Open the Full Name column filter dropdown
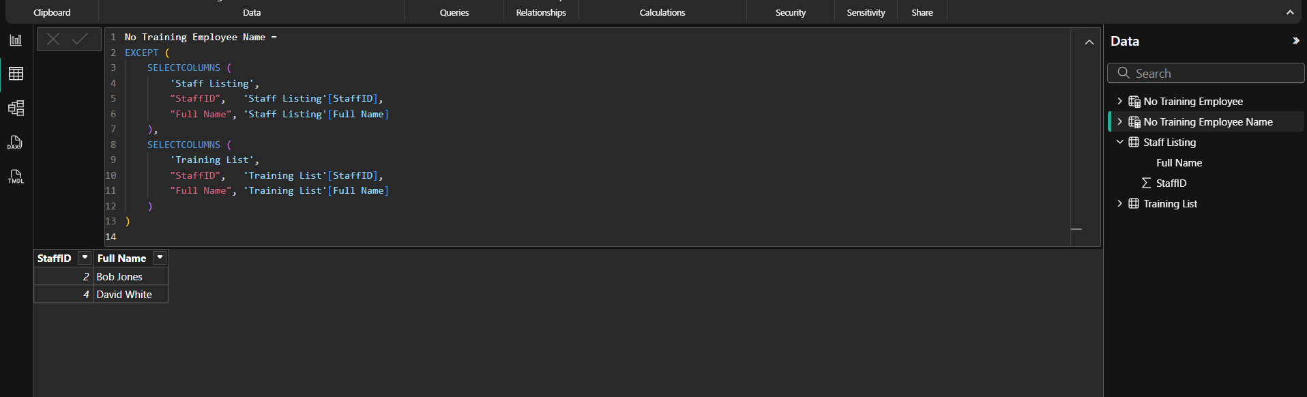The image size is (1307, 397). (x=160, y=257)
